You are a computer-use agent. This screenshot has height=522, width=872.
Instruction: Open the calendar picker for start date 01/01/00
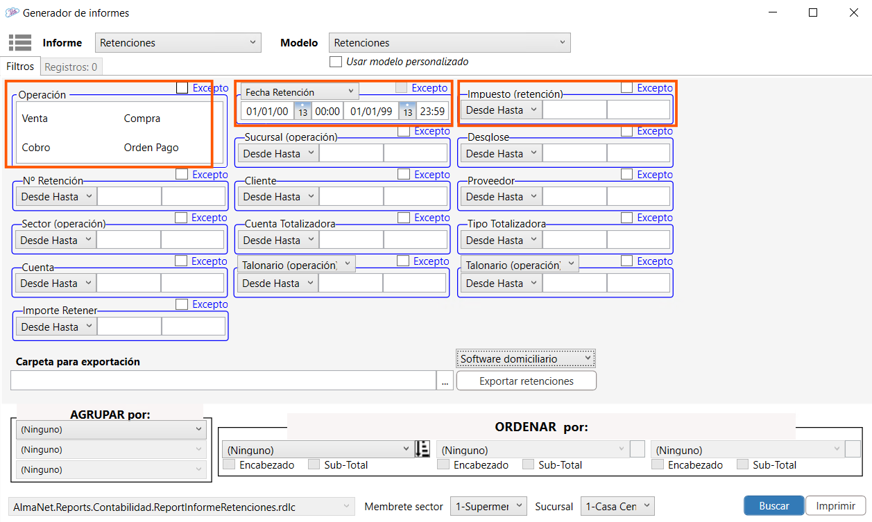pyautogui.click(x=302, y=112)
